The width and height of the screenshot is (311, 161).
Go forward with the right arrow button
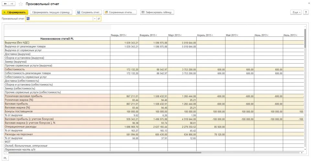click(x=12, y=4)
